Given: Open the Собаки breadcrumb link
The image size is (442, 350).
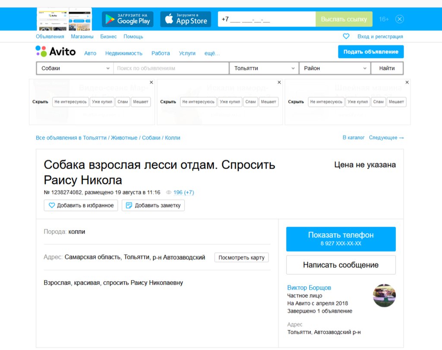Looking at the screenshot, I should click(151, 137).
